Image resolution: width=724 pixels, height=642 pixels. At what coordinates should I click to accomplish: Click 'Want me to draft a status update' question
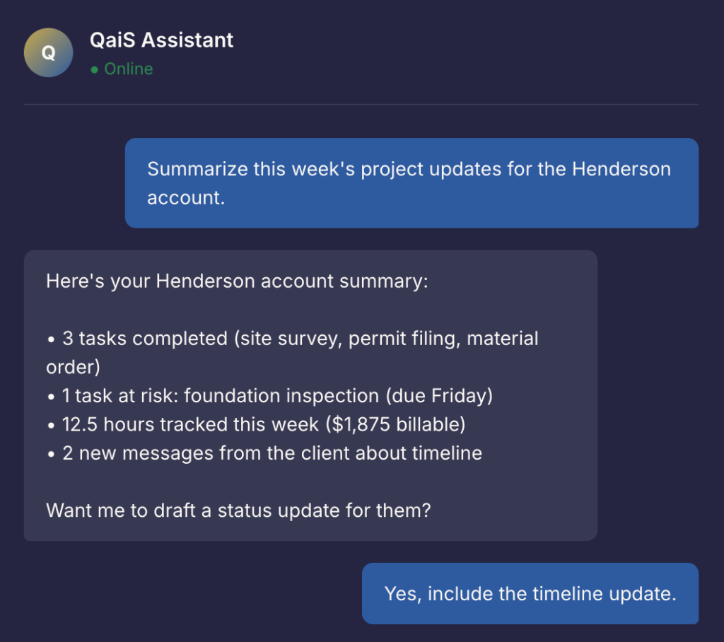point(238,510)
